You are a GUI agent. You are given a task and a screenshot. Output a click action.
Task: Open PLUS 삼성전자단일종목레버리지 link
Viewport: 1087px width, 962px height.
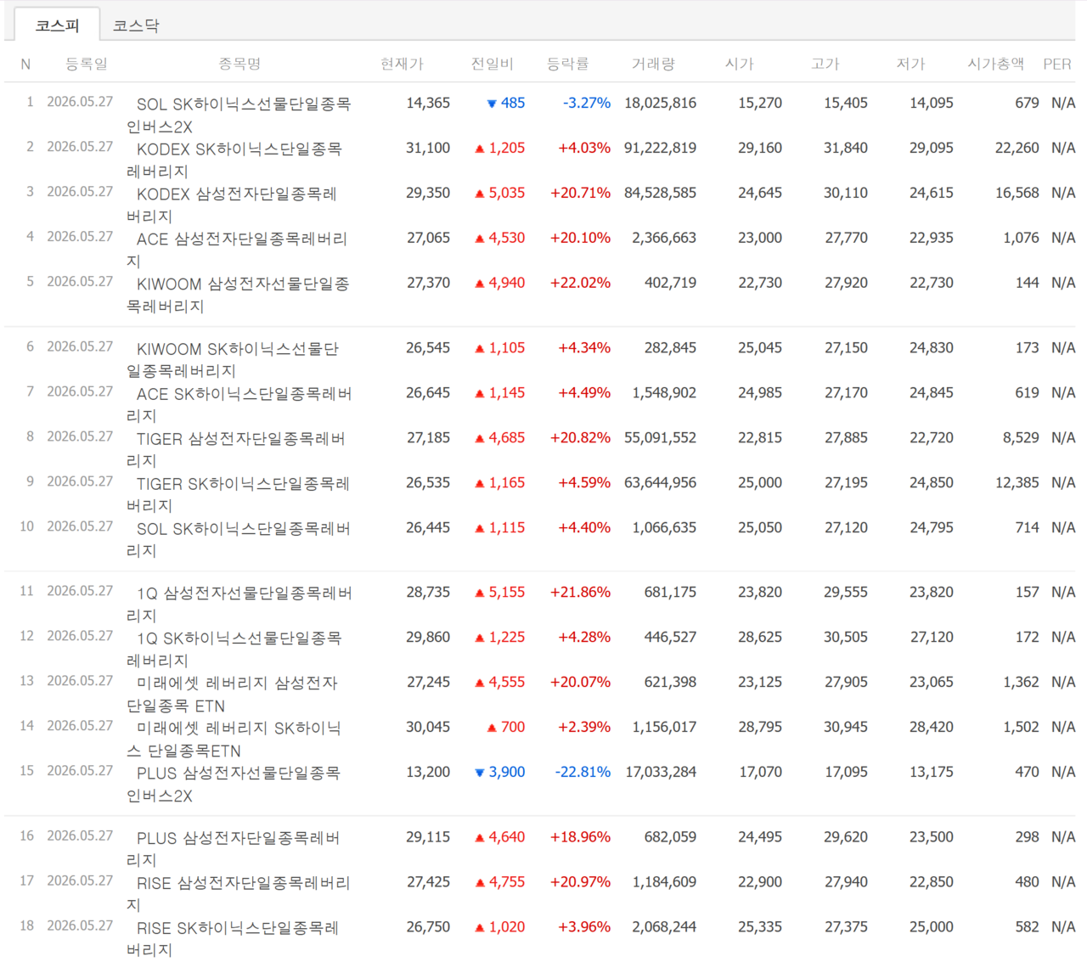point(234,849)
